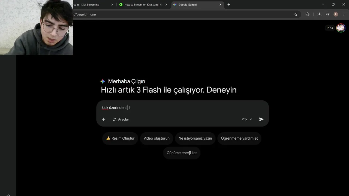This screenshot has width=349, height=196.
Task: Choose the Resim Oluştur suggestion chip
Action: coord(120,138)
